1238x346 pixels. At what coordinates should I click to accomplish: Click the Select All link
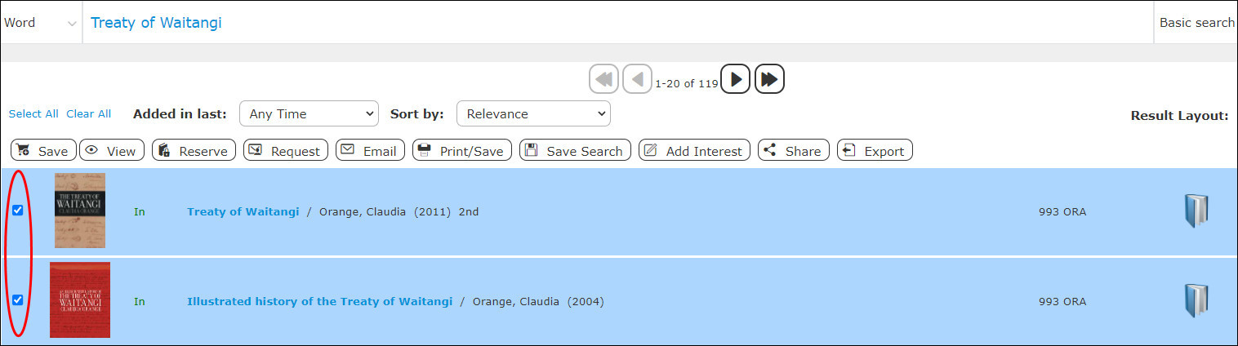click(x=33, y=114)
